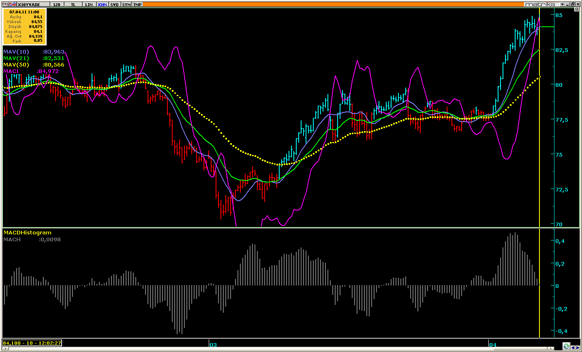Select the TMP toolbar item
Image resolution: width=582 pixels, height=352 pixels.
138,4
